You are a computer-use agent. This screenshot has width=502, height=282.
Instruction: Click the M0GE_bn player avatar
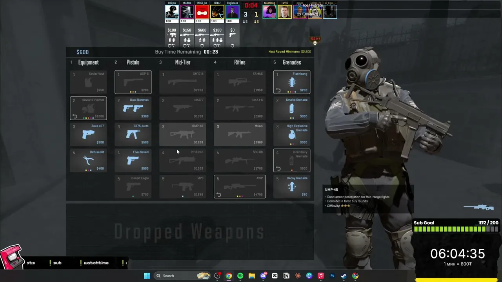[202, 12]
